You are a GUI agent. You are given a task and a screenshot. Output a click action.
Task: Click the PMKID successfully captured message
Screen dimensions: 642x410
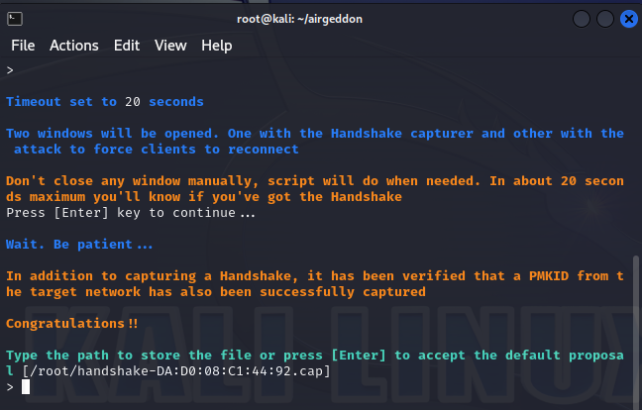coord(315,283)
